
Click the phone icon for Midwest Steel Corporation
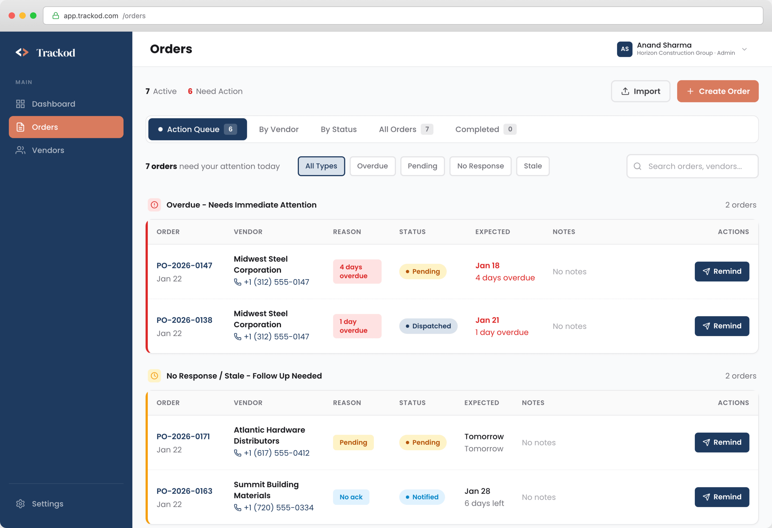[x=237, y=282]
